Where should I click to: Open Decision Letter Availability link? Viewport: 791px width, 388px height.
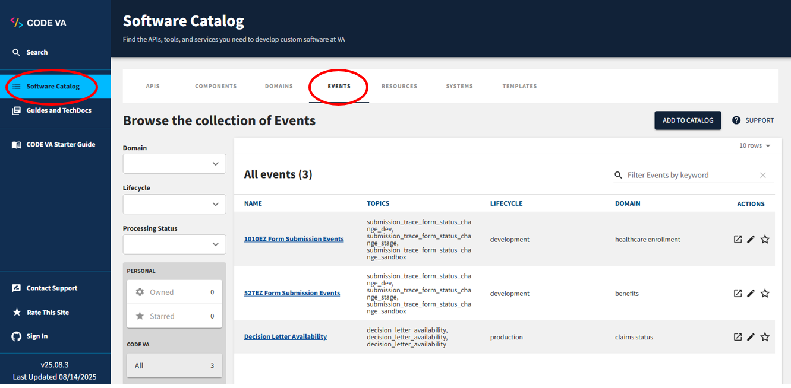285,336
